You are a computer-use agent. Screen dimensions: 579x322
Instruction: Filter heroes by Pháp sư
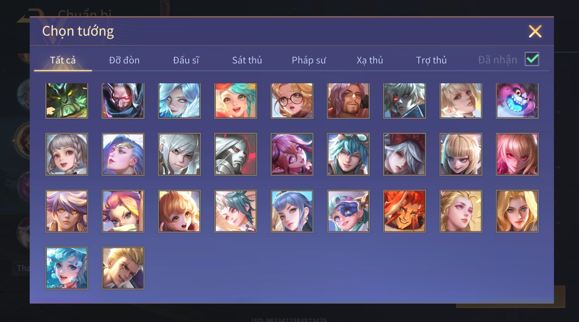click(309, 60)
